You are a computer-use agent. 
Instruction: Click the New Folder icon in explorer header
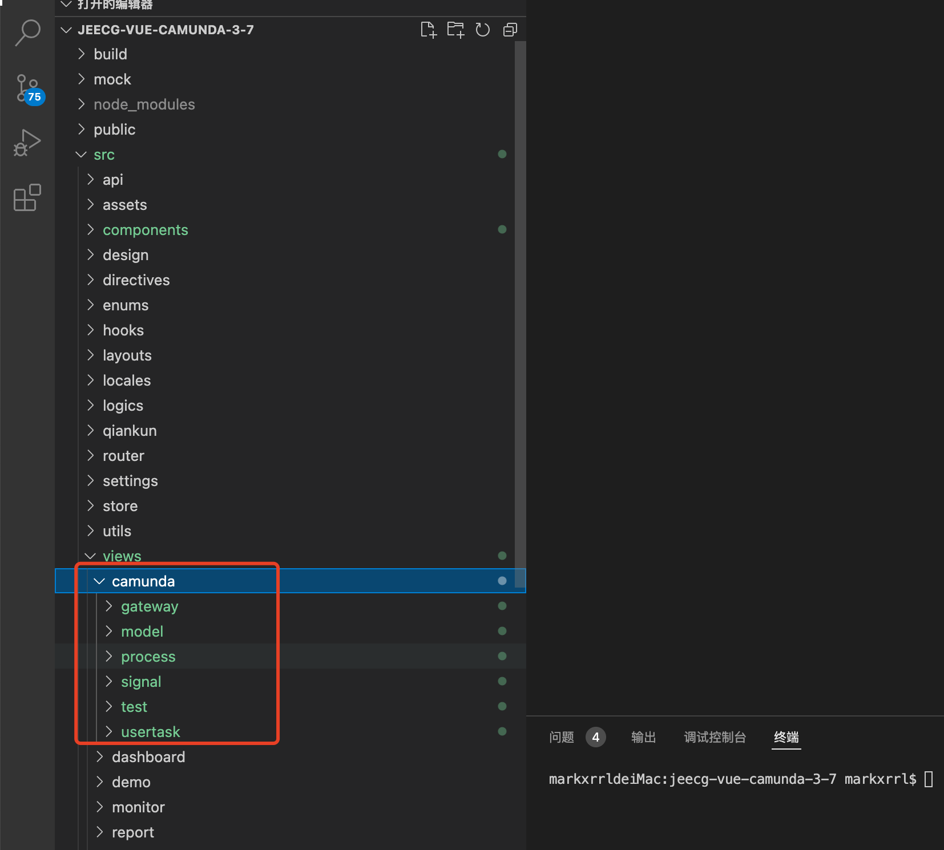pos(455,30)
